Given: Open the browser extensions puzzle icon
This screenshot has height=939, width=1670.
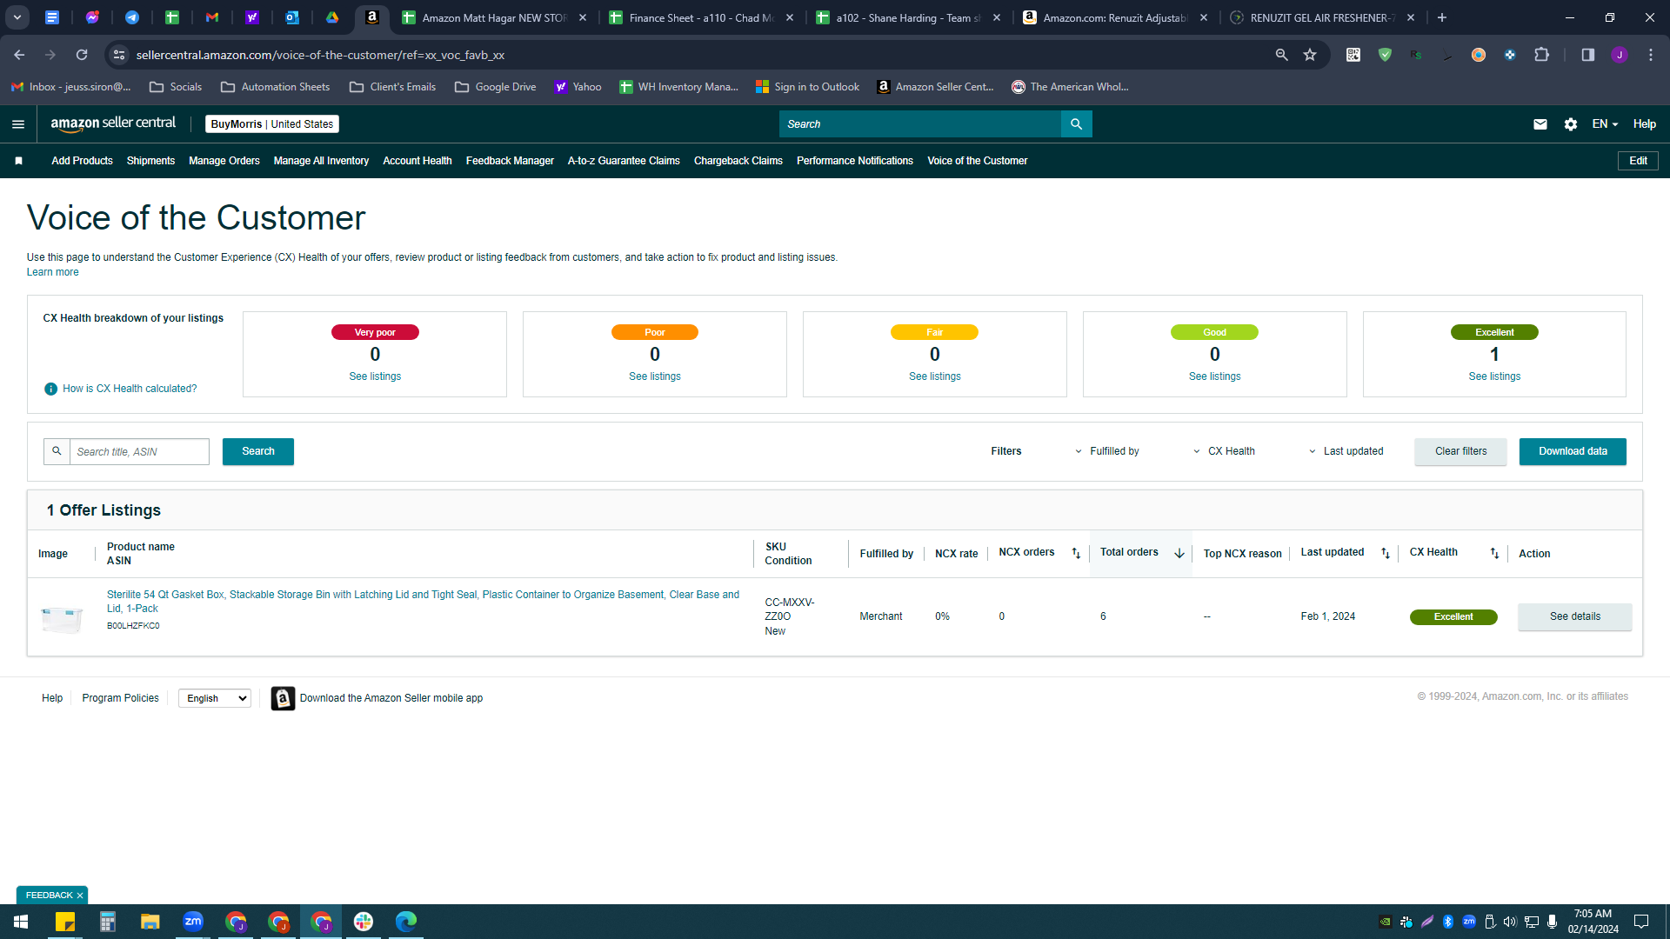Looking at the screenshot, I should 1541,55.
